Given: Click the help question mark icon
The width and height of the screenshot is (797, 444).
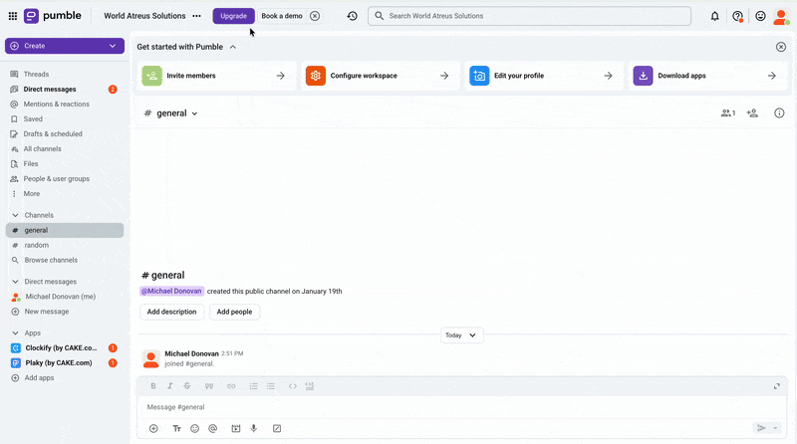Looking at the screenshot, I should [737, 16].
